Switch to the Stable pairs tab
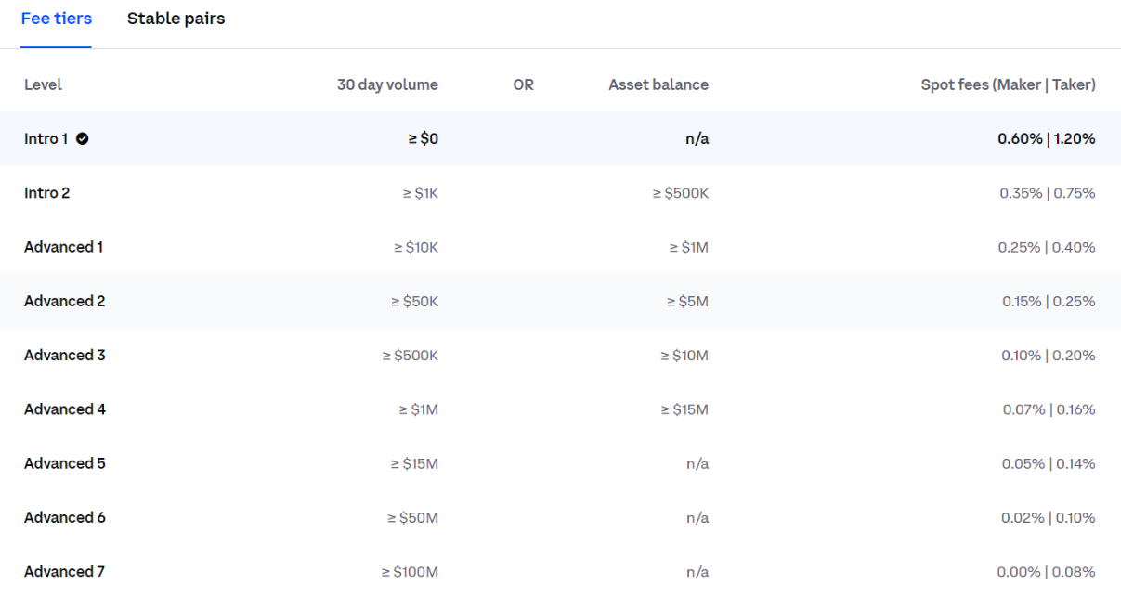Image resolution: width=1121 pixels, height=597 pixels. point(176,19)
